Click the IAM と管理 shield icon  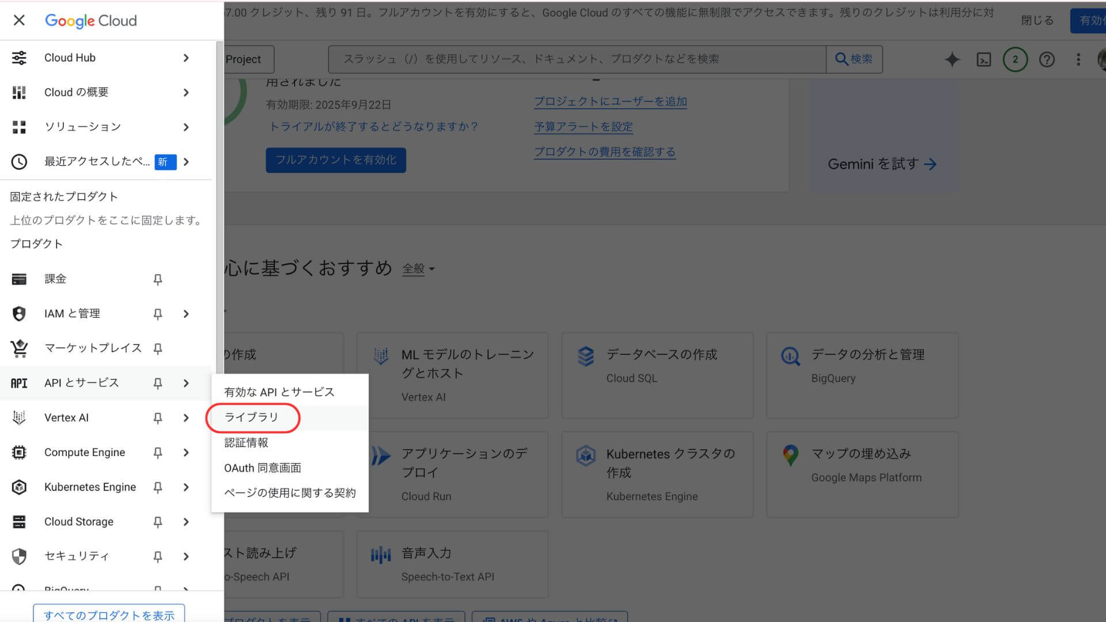[x=19, y=314]
